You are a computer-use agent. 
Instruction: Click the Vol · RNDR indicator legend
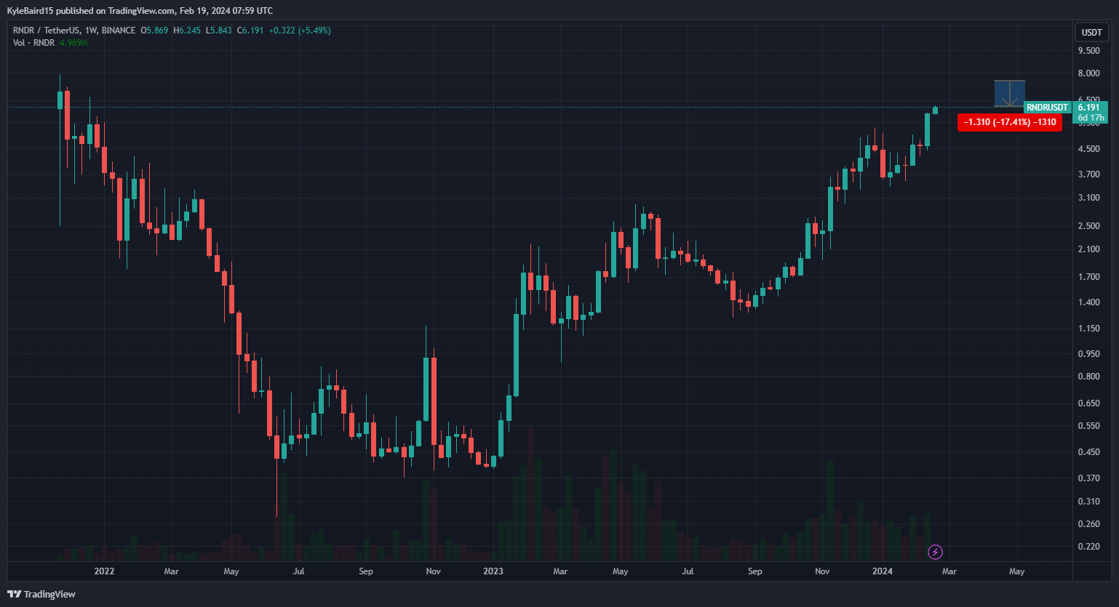pos(33,43)
